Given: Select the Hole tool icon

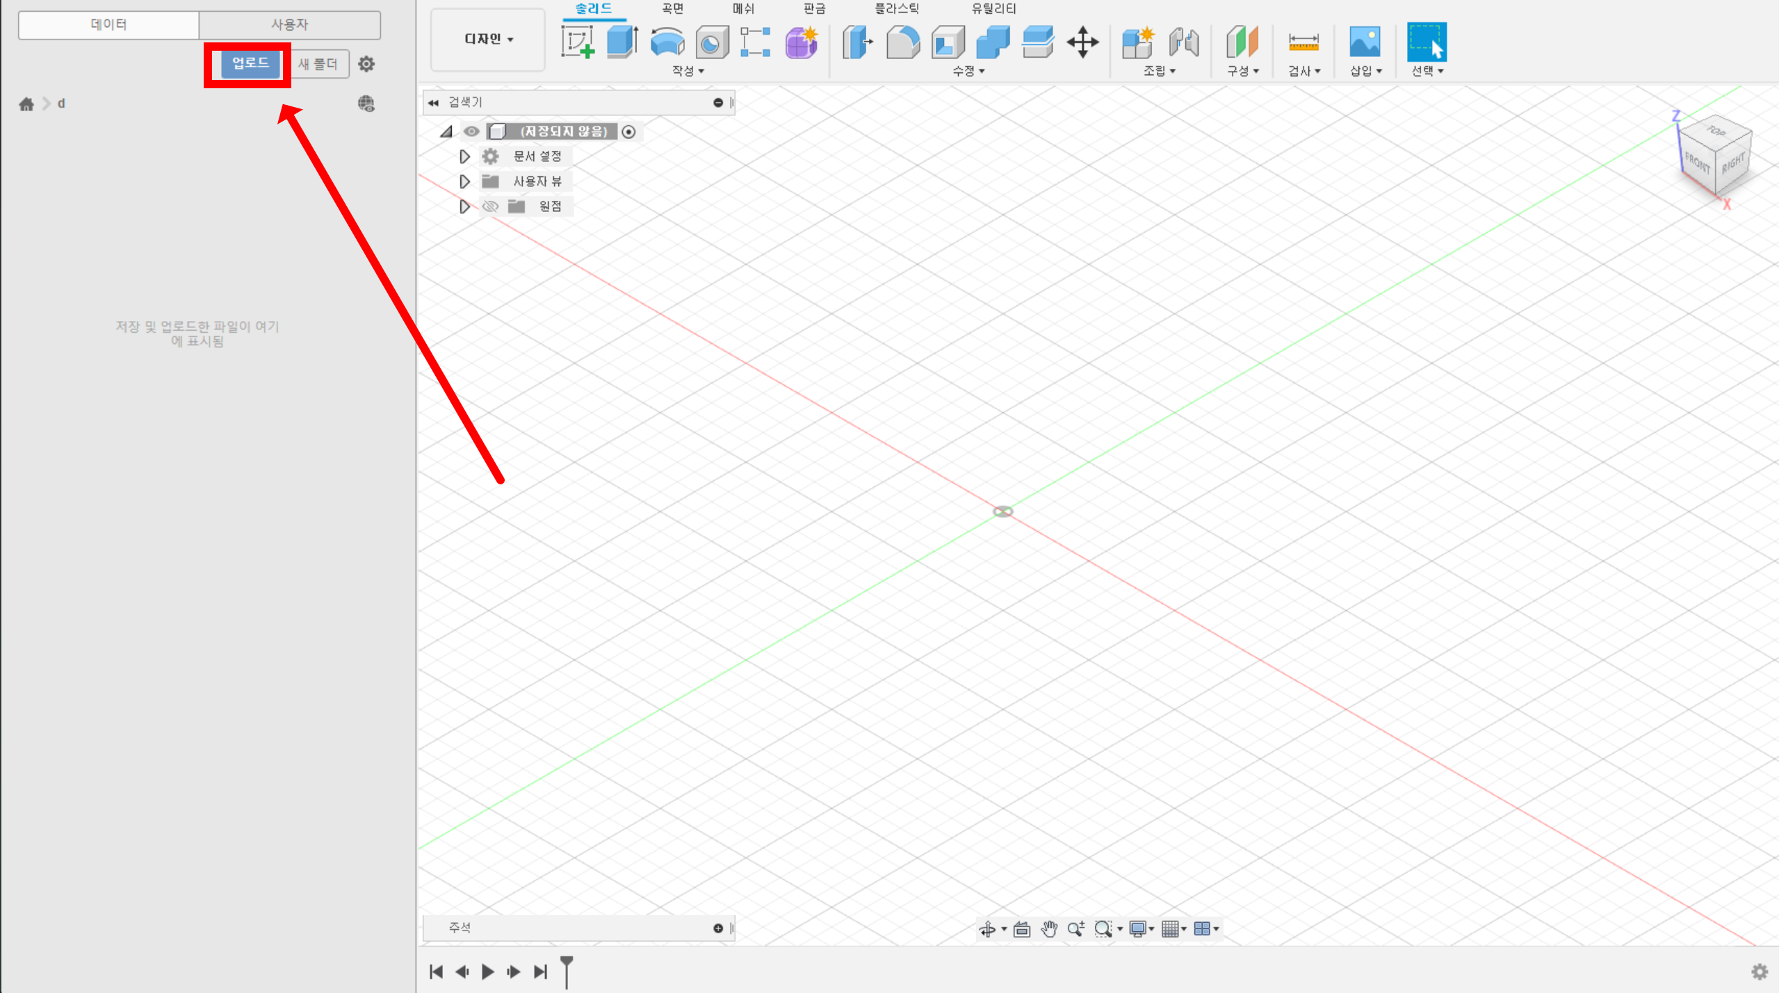Looking at the screenshot, I should click(x=712, y=42).
